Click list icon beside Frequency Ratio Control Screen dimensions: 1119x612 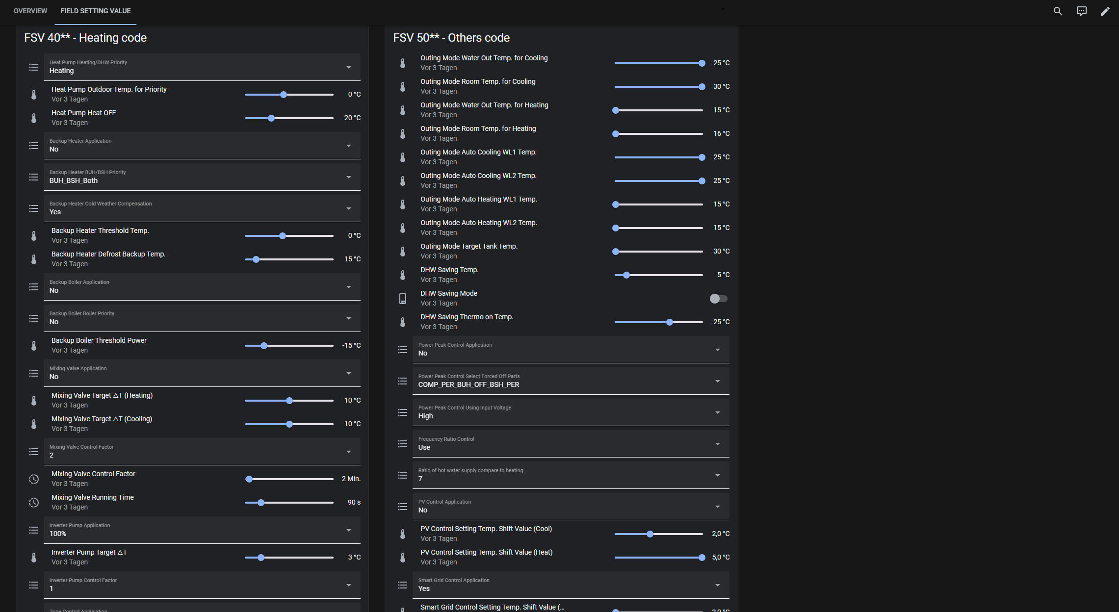403,444
